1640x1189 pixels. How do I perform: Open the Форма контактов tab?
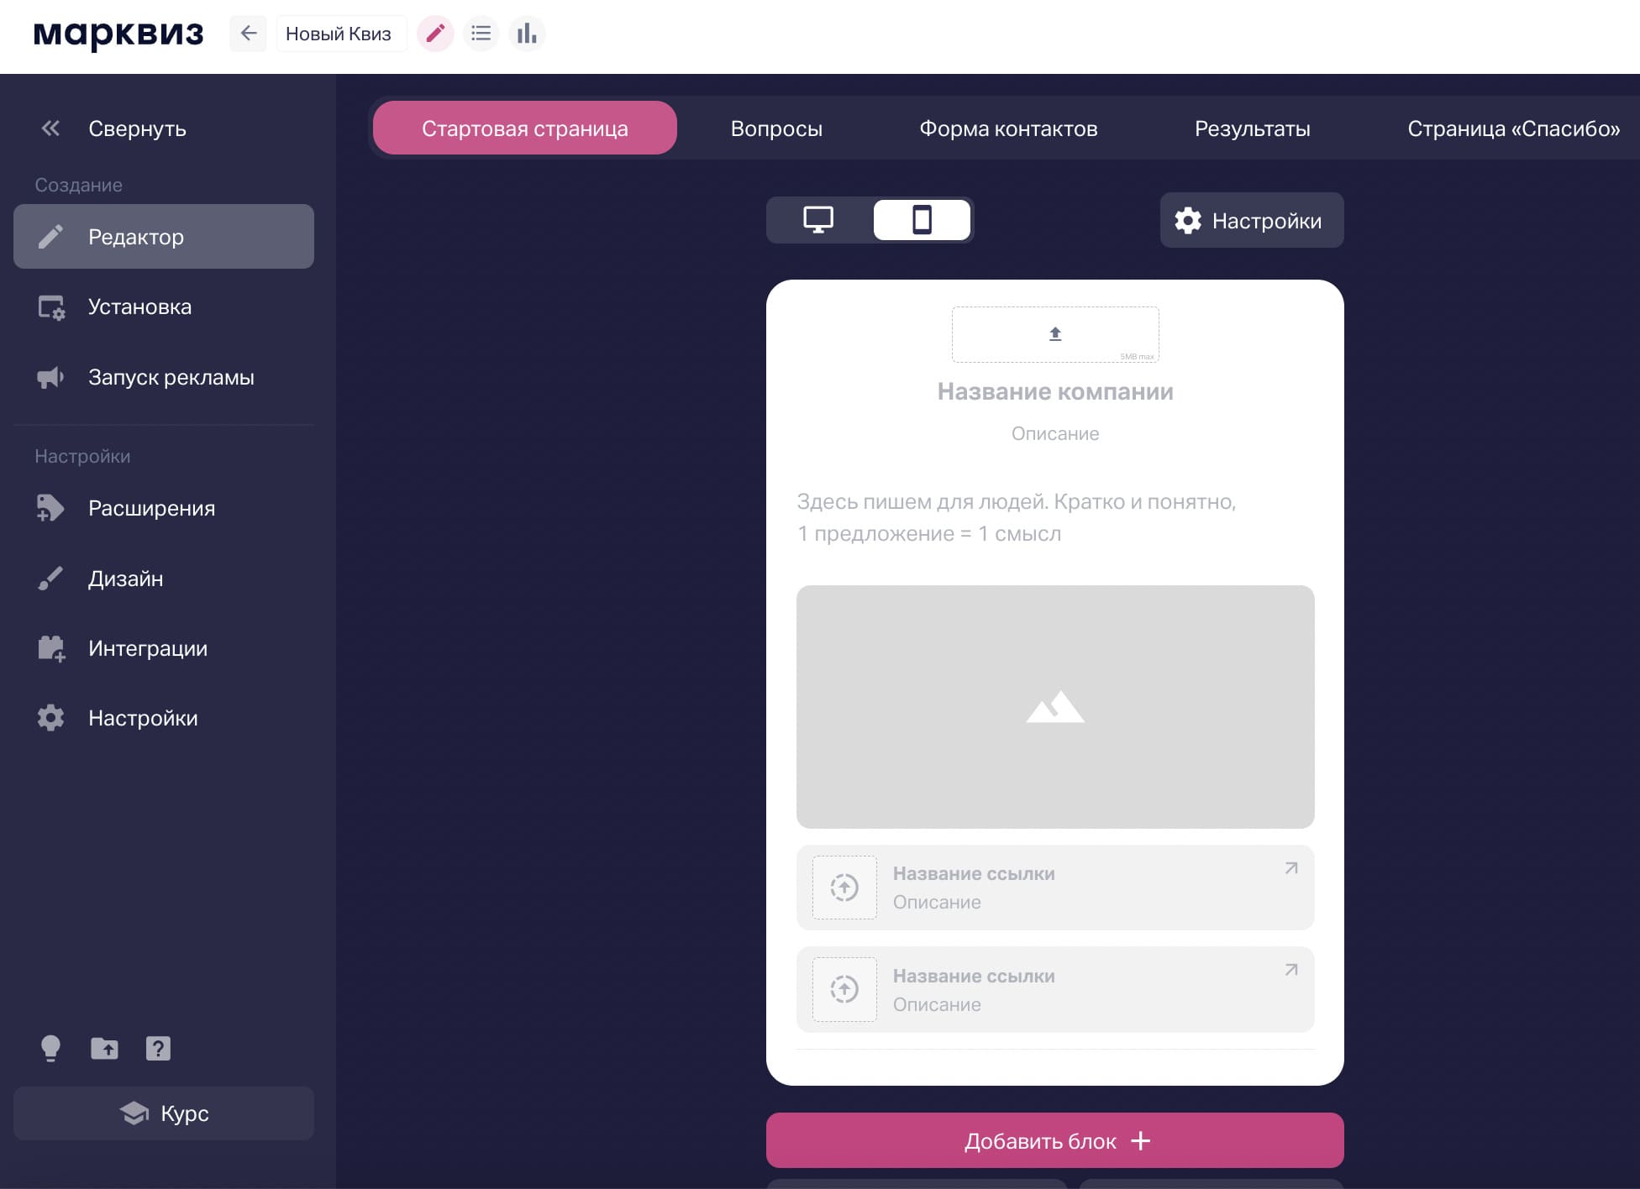click(x=1008, y=128)
